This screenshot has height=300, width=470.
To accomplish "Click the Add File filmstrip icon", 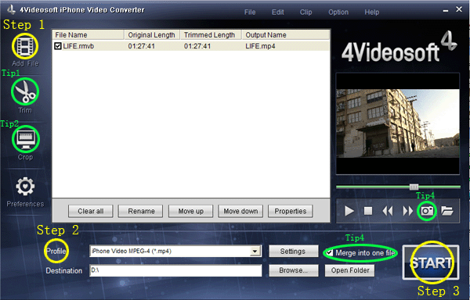I will click(25, 46).
